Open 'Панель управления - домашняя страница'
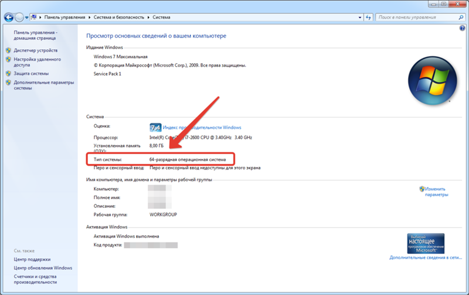This screenshot has height=295, width=469. coord(35,35)
